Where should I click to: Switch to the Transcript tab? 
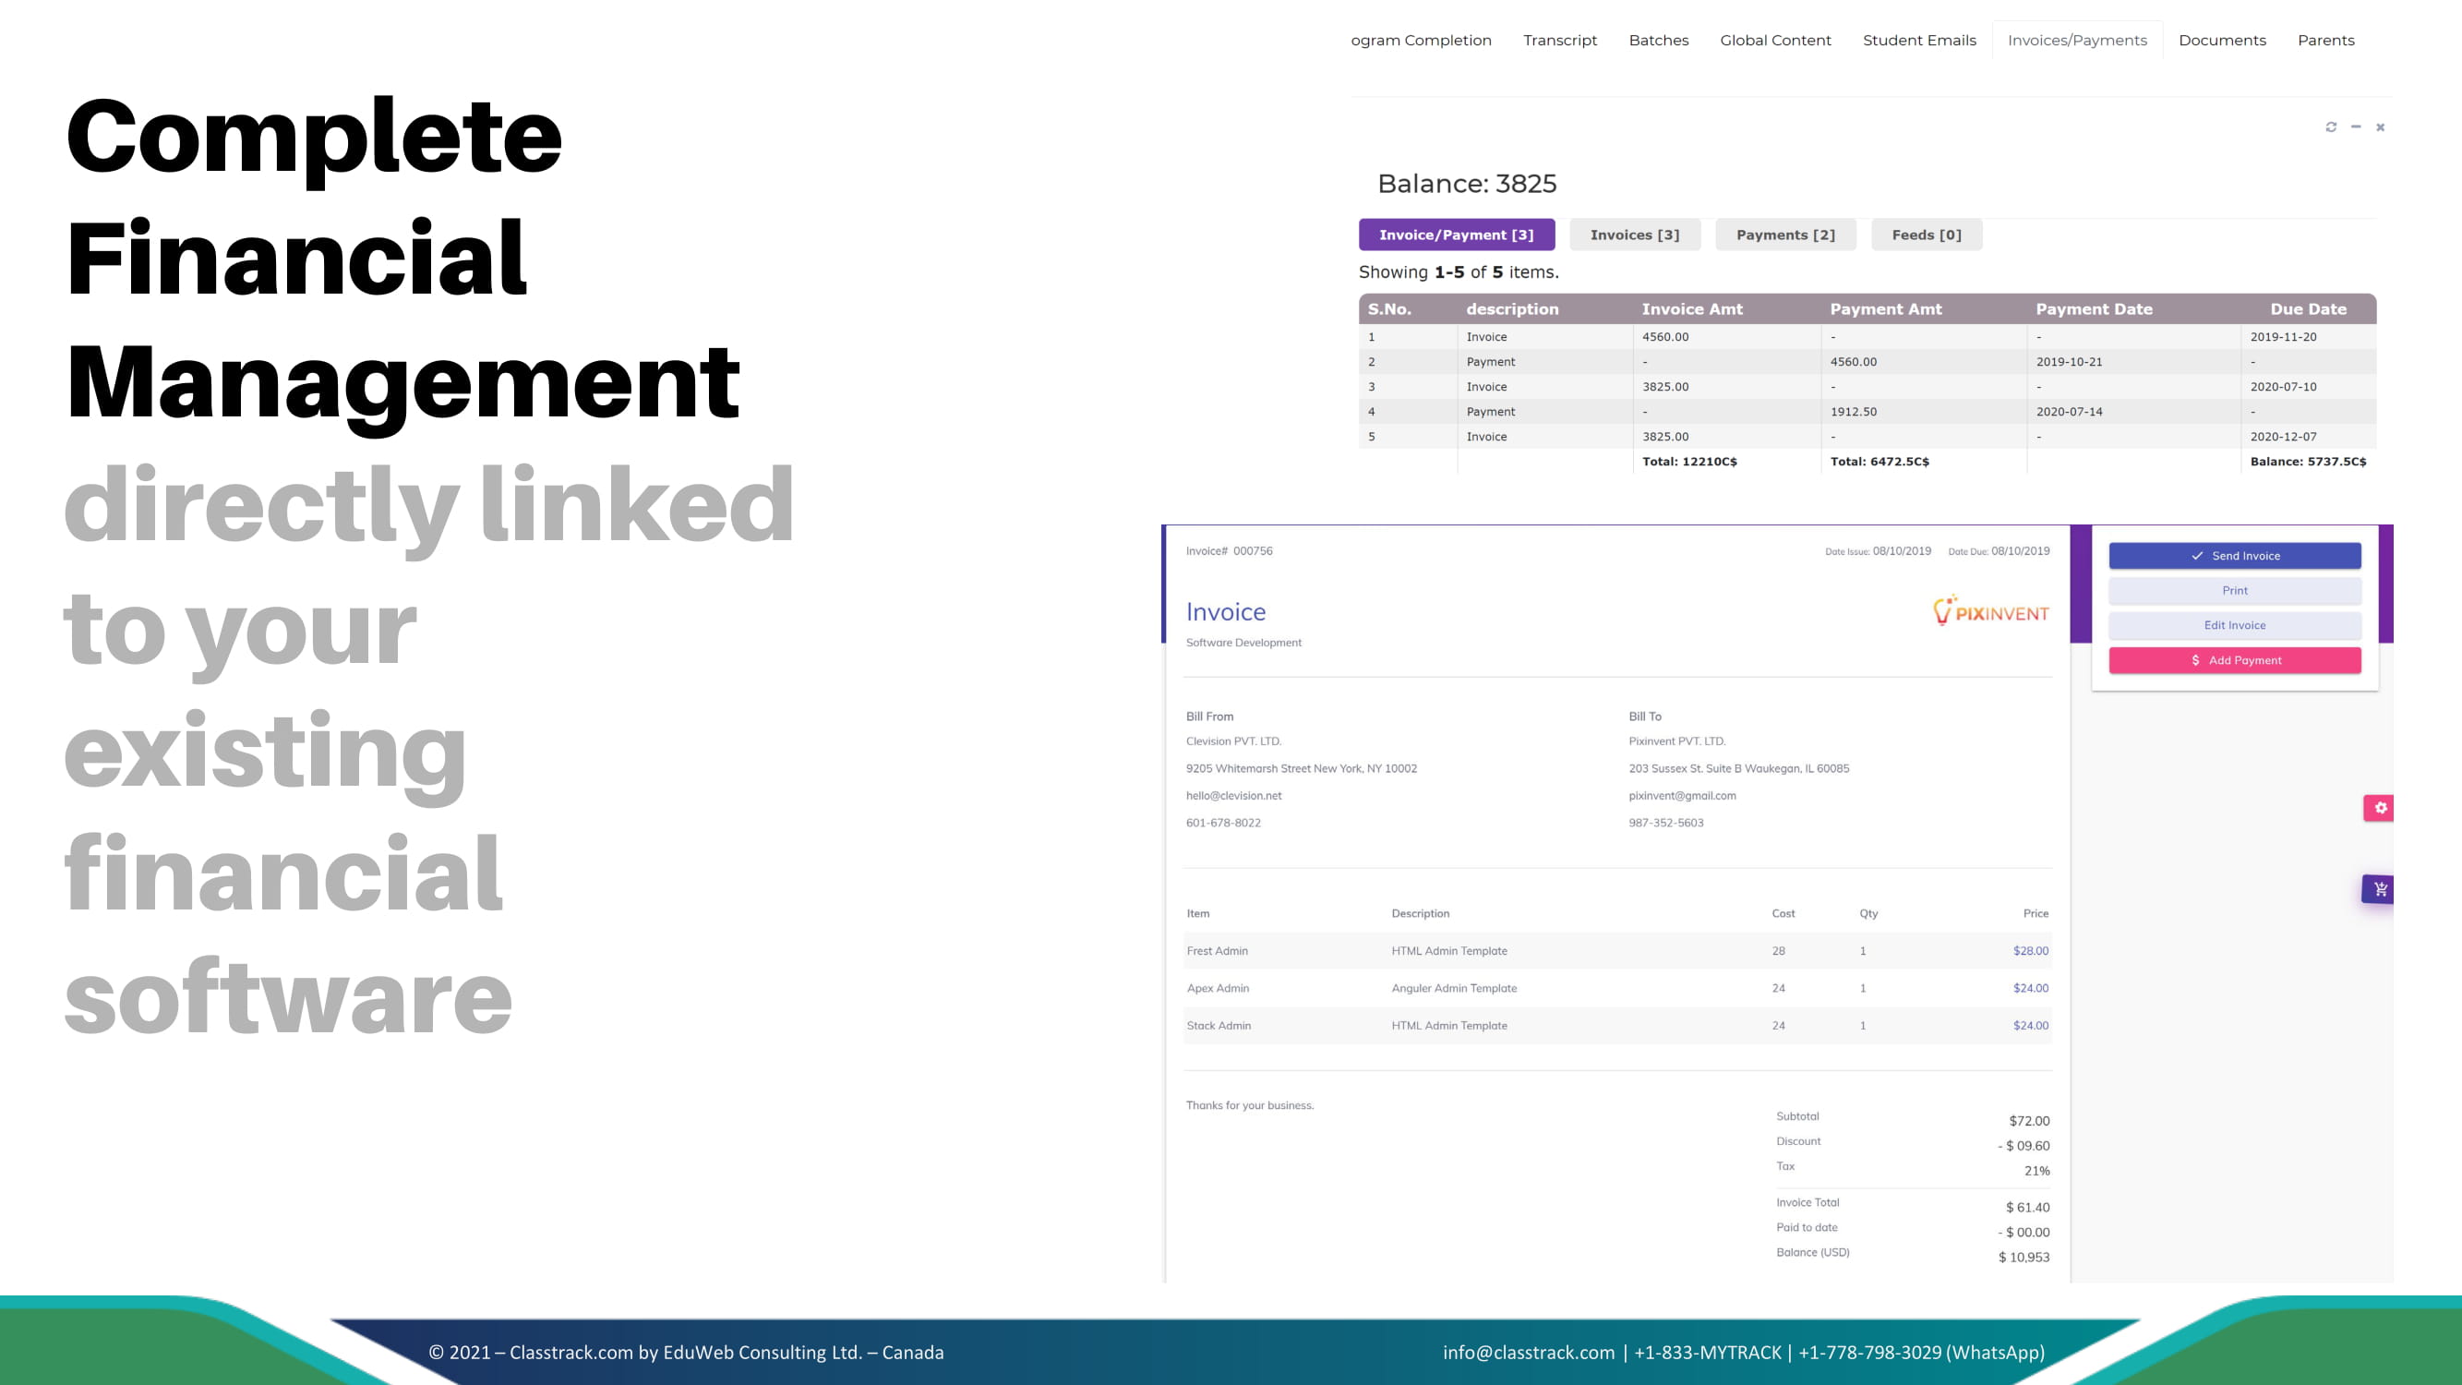(1560, 40)
